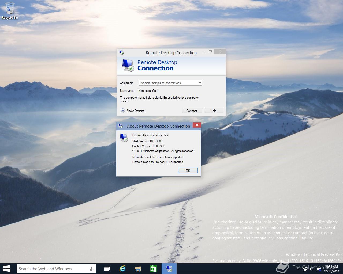Click the 'None specified' user name text
The height and width of the screenshot is (274, 343).
click(x=148, y=91)
